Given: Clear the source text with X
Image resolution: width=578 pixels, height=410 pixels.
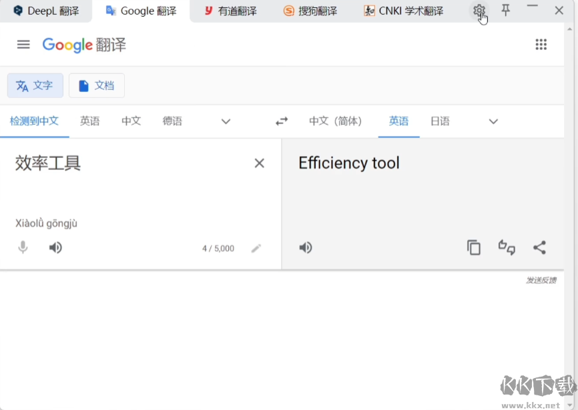Looking at the screenshot, I should (x=259, y=163).
